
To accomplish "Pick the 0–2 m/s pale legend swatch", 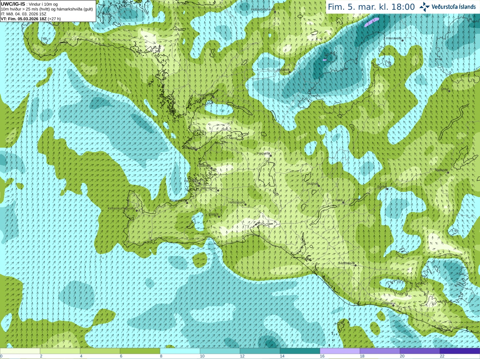I will [20, 351].
